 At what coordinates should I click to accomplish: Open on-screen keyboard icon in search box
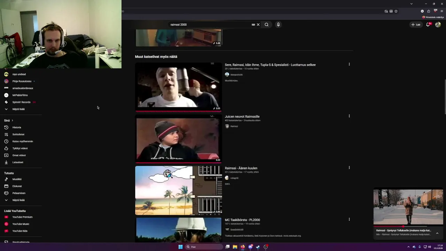coord(253,25)
